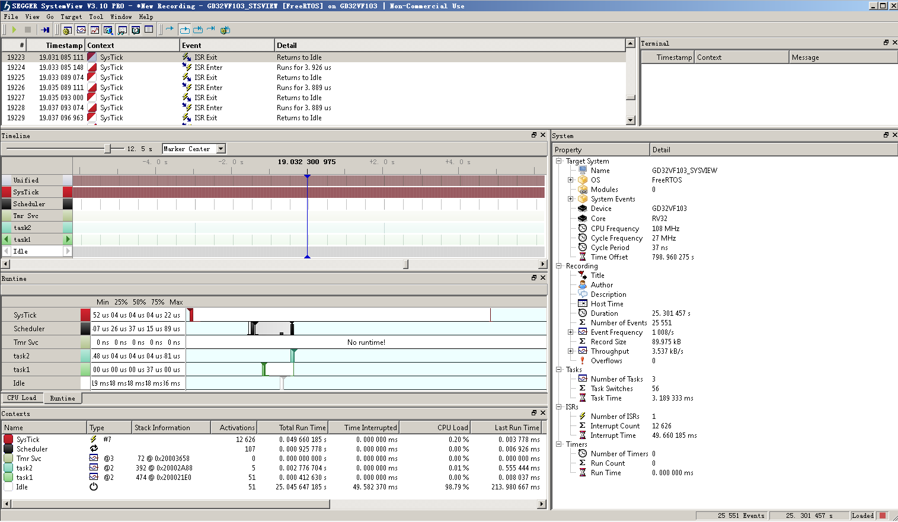
Task: Undock the Timeline panel using float icon
Action: (x=534, y=135)
